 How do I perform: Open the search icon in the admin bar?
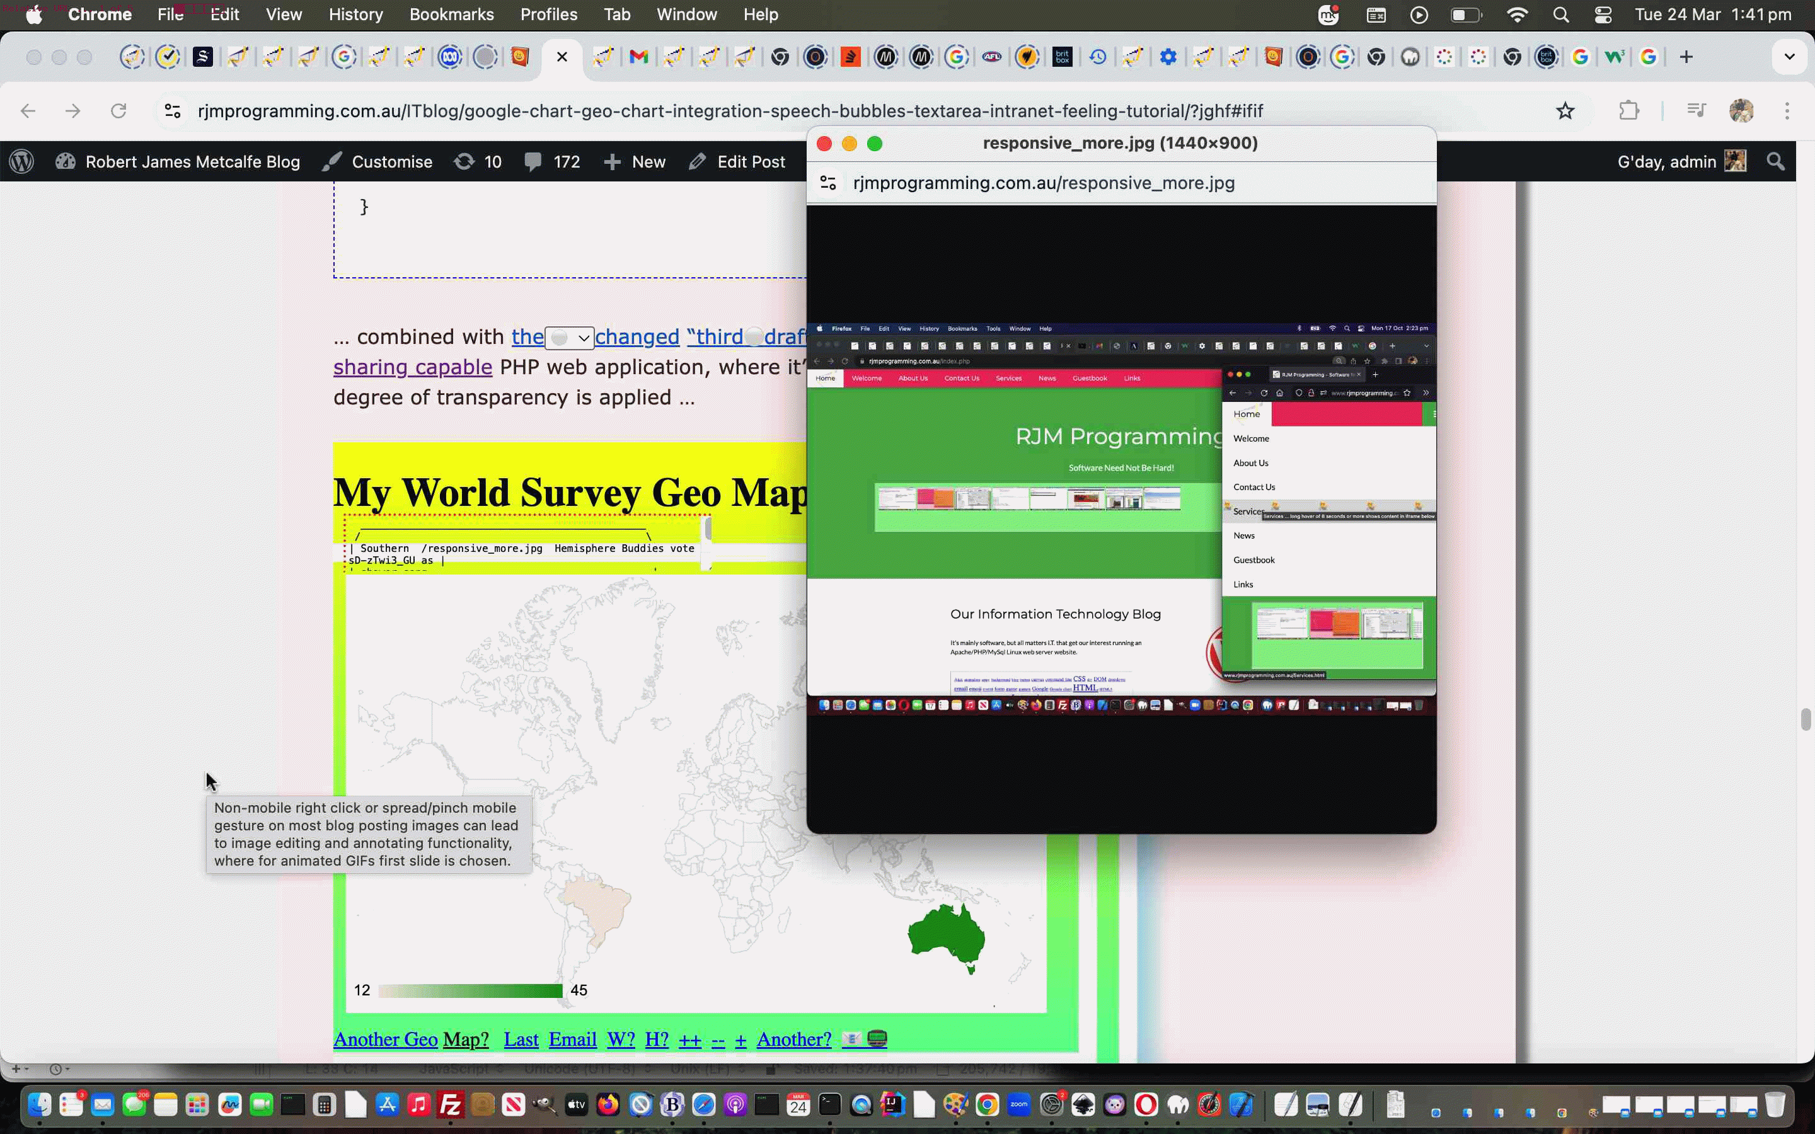pyautogui.click(x=1775, y=161)
